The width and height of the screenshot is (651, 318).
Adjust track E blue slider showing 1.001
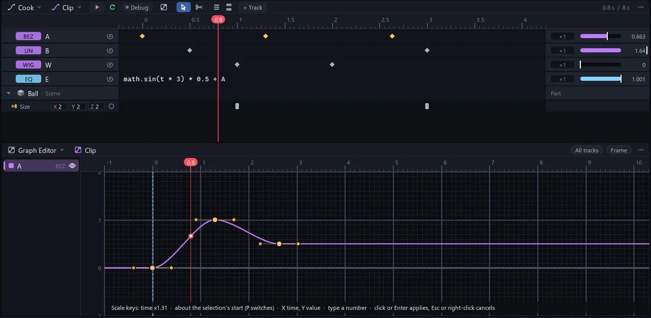click(x=601, y=79)
